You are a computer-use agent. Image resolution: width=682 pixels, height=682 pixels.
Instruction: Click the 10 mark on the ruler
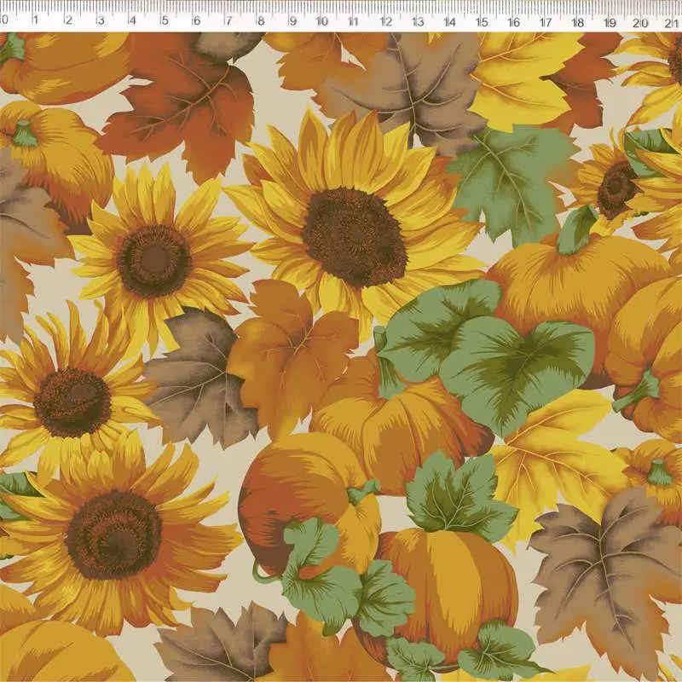(322, 20)
